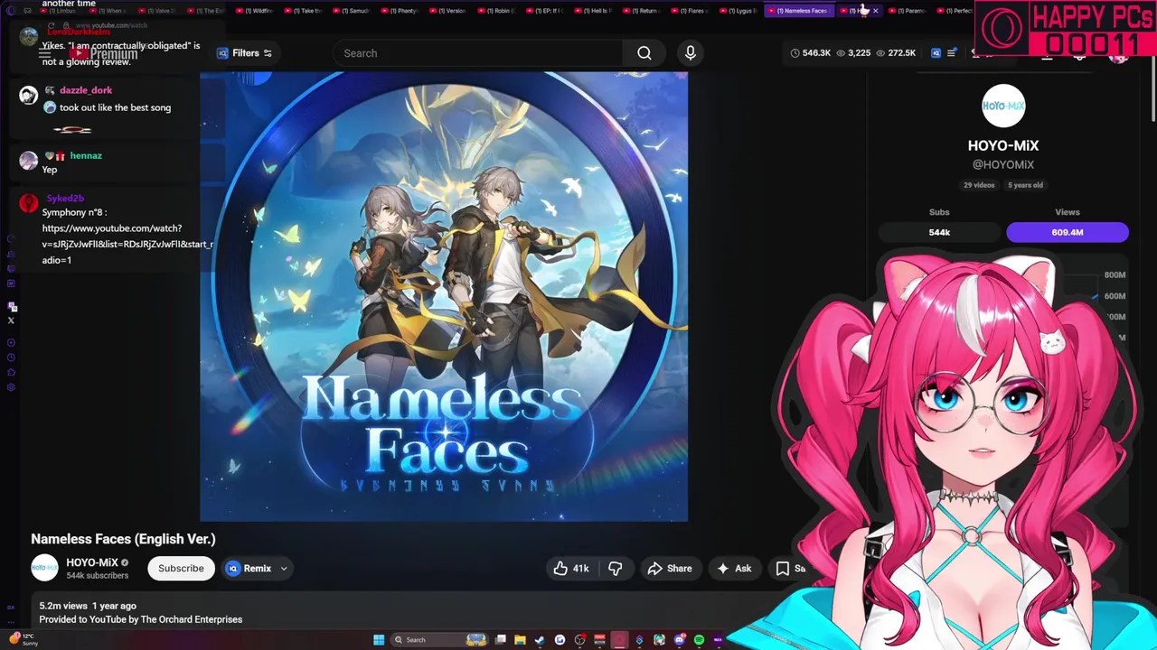Viewport: 1157px width, 650px height.
Task: Click the YouTube Premium logo
Action: (105, 54)
